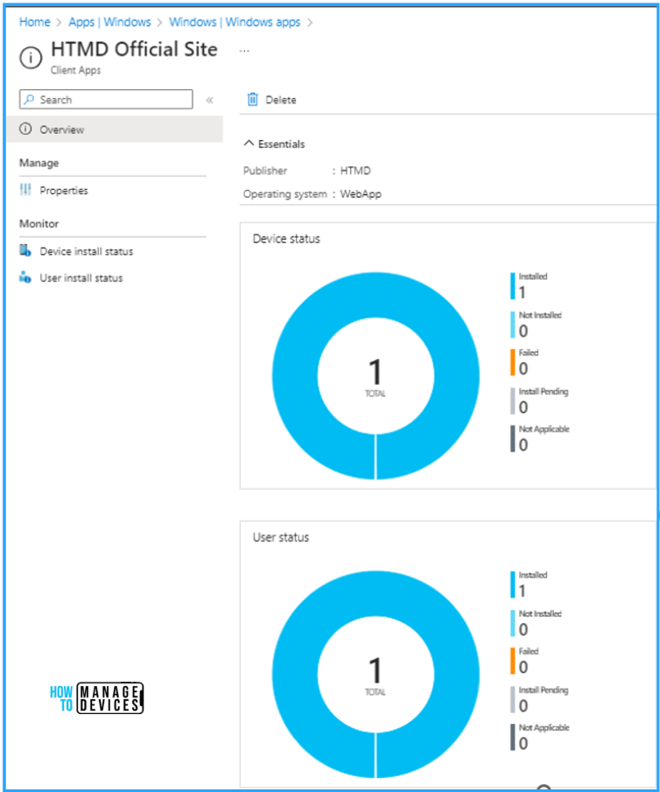Click the Overview info icon
Screen dimensions: 660x792
(25, 130)
